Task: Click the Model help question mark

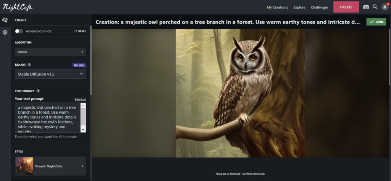Action: [29, 65]
